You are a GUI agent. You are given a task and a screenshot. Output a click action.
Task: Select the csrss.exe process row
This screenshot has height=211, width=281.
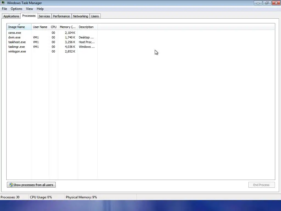tap(52, 33)
